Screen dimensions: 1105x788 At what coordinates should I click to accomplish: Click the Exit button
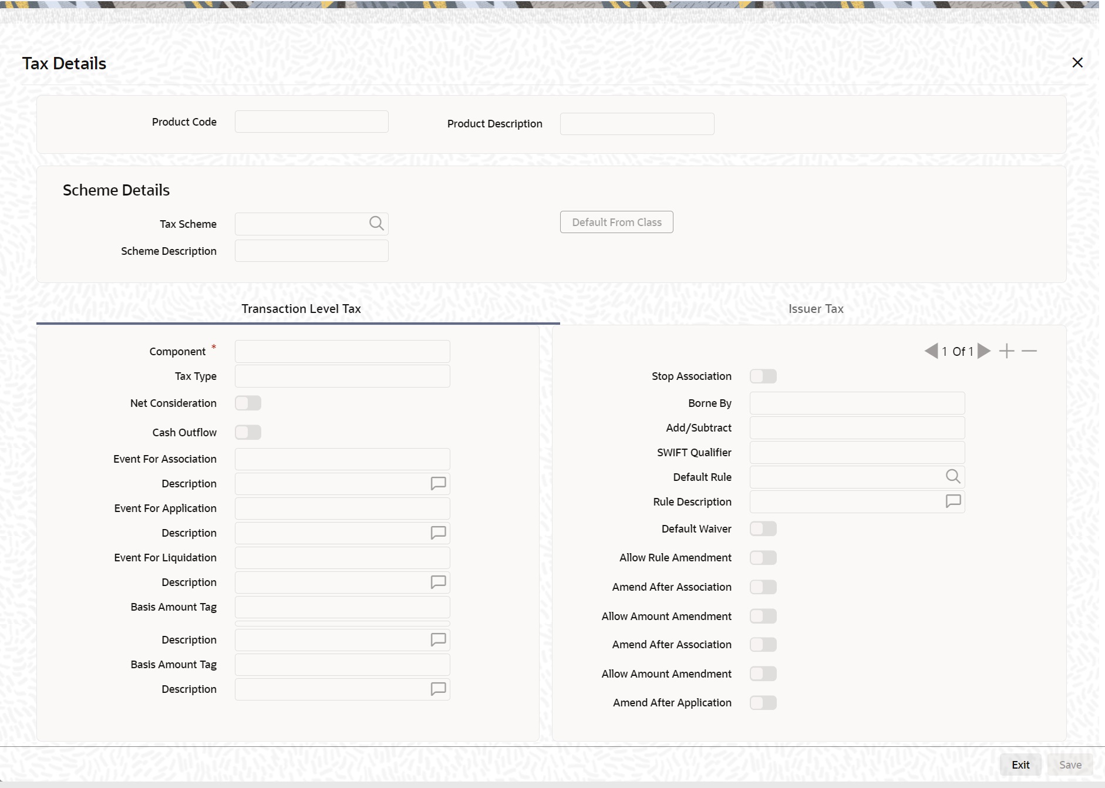(x=1020, y=765)
